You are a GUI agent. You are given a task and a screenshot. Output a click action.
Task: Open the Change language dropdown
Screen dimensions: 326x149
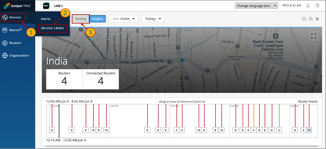pos(256,6)
